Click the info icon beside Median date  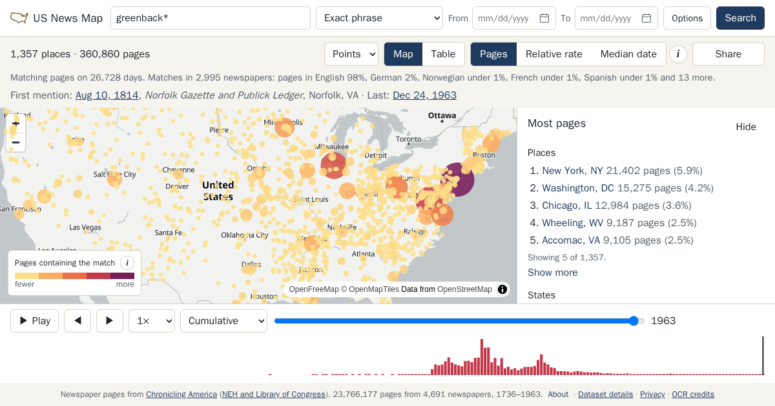(677, 54)
